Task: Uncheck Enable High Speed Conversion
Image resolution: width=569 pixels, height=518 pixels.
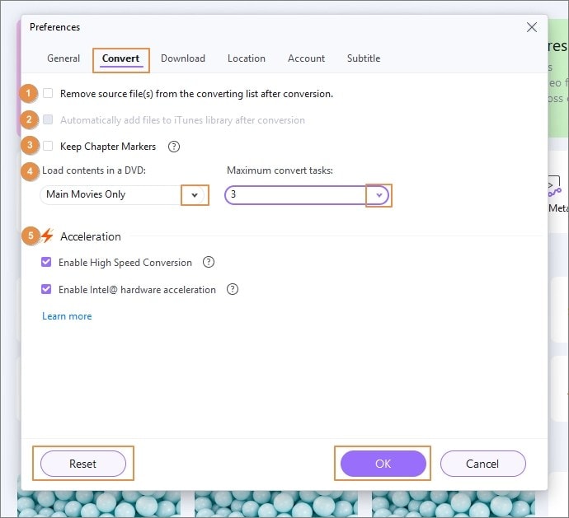Action: click(x=46, y=262)
